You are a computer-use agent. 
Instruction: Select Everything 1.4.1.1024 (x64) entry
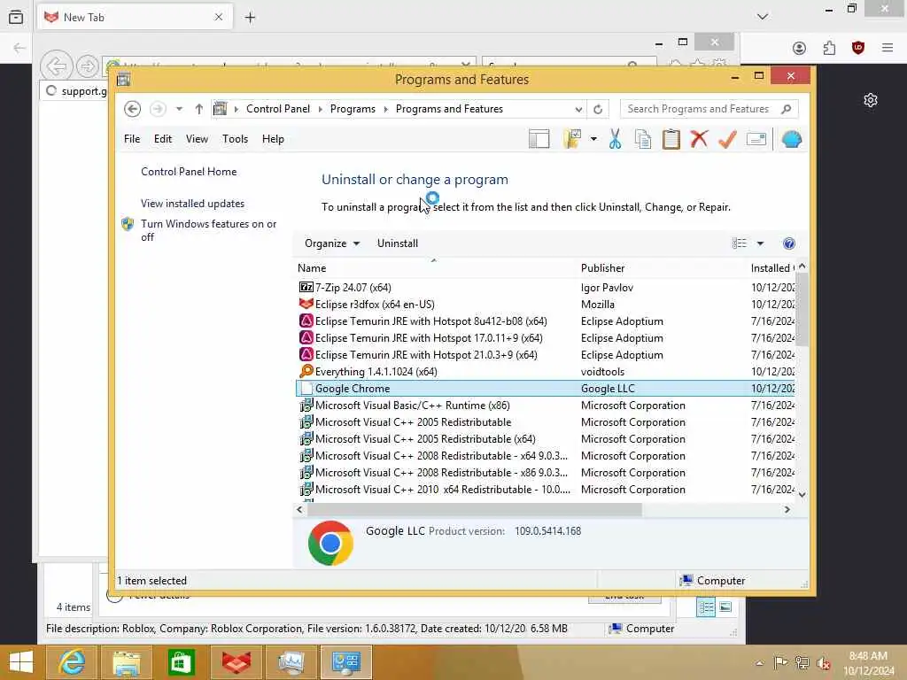(x=546, y=371)
